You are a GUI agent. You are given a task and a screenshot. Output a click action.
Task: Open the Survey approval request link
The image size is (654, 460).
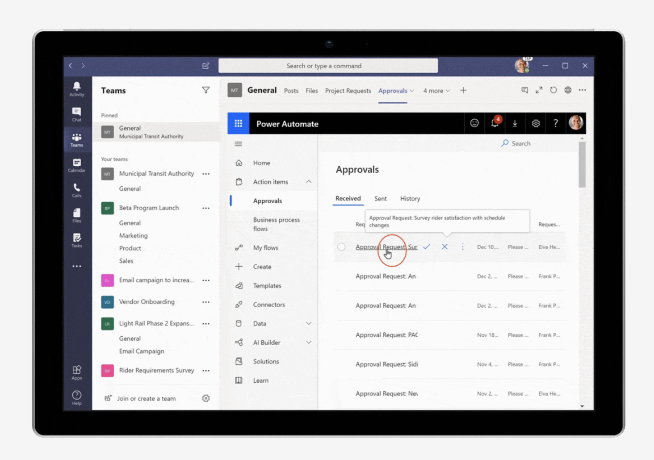coord(386,247)
